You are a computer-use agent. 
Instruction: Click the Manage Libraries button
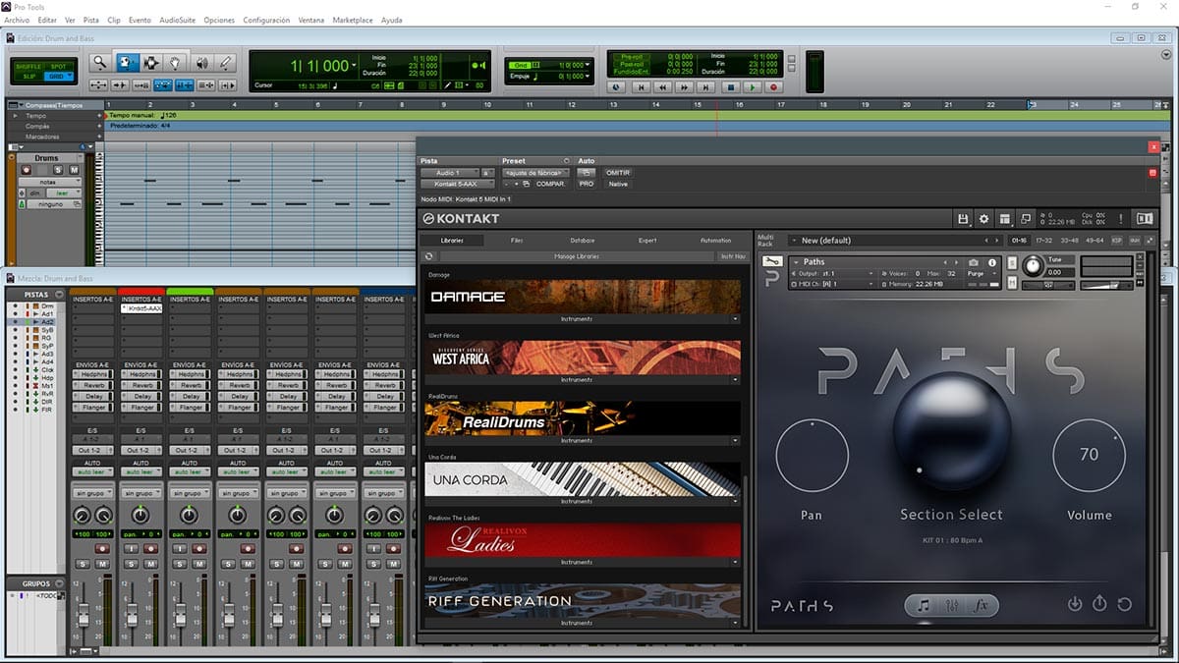click(577, 256)
